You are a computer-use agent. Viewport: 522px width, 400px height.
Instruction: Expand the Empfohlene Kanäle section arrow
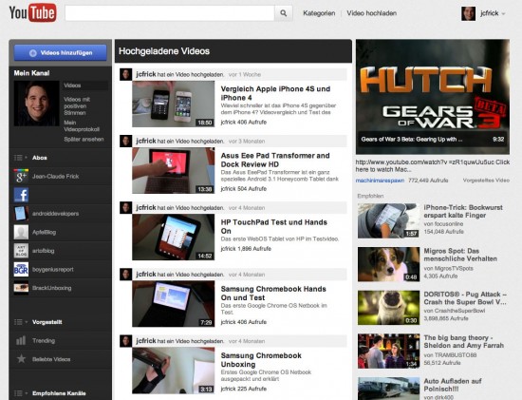(27, 393)
